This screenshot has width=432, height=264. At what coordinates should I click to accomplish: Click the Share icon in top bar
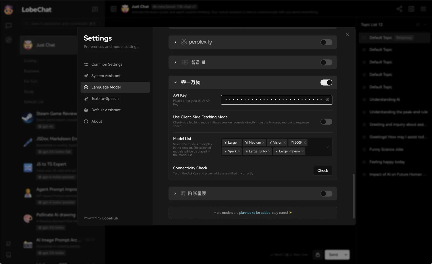[400, 9]
